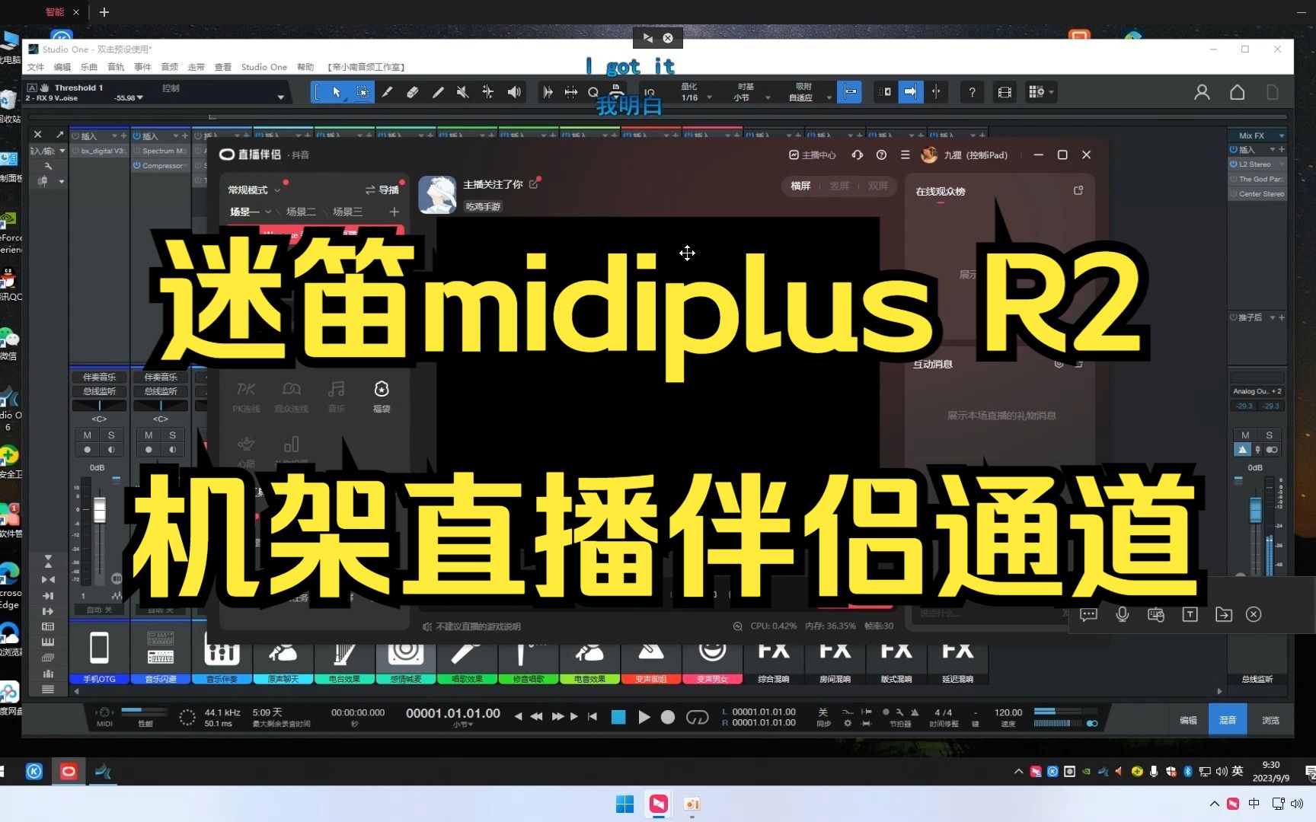The width and height of the screenshot is (1316, 822).
Task: Open the 音轨 menu
Action: click(116, 67)
